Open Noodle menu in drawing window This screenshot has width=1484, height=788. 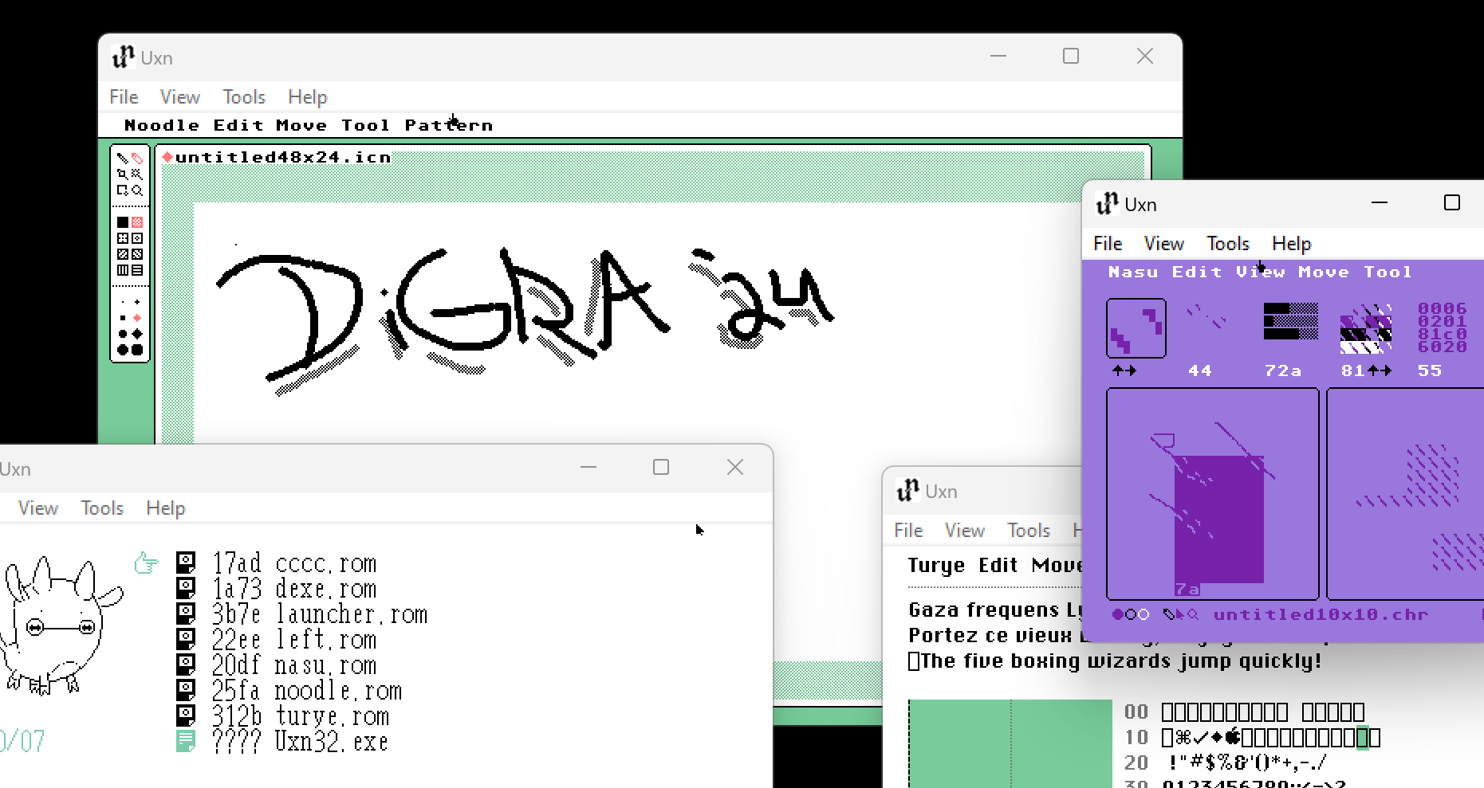click(162, 125)
